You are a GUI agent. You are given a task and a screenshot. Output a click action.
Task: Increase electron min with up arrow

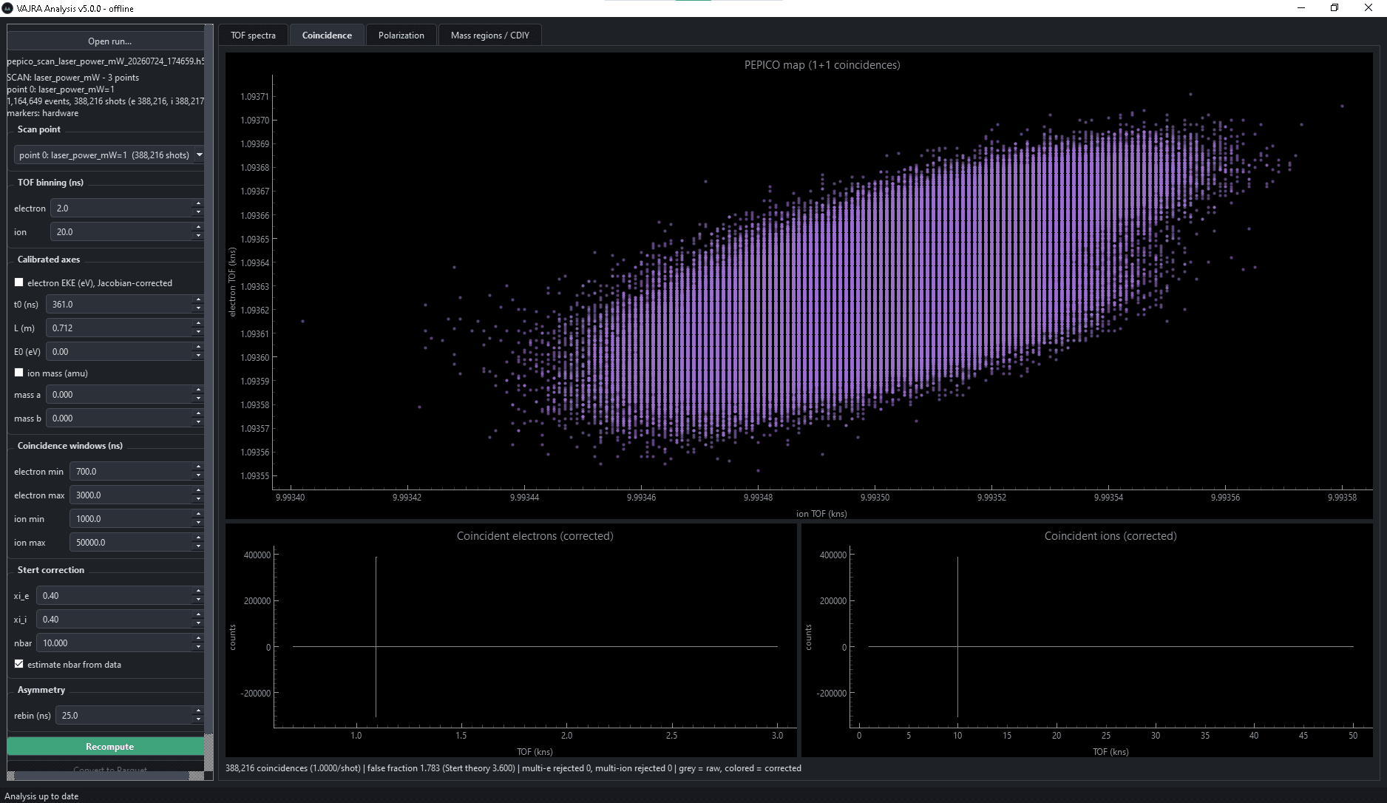[198, 467]
